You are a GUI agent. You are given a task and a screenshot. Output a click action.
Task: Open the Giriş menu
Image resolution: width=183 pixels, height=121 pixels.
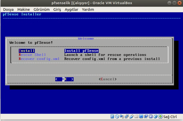[57, 10]
